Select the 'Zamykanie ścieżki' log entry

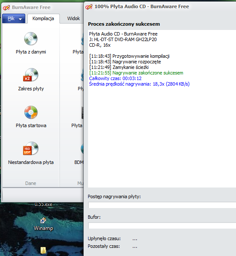(119, 67)
